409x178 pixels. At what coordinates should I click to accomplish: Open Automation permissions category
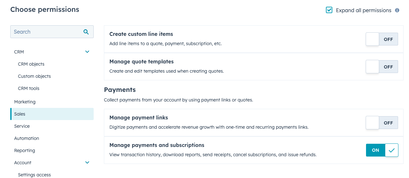coord(27,138)
